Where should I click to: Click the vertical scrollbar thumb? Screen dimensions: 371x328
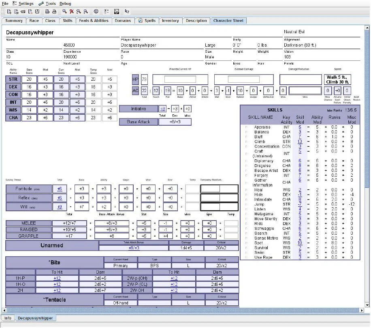[367, 109]
